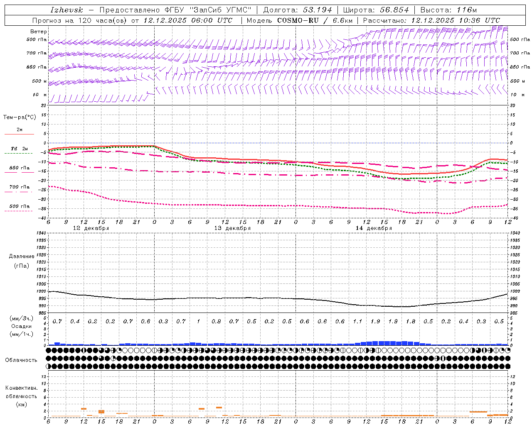Click "Прогноз на 120 часа(ов)" forecast text
The width and height of the screenshot is (532, 425).
tap(80, 20)
